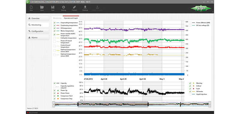Enable Cold plate temperature series

(x=54, y=38)
